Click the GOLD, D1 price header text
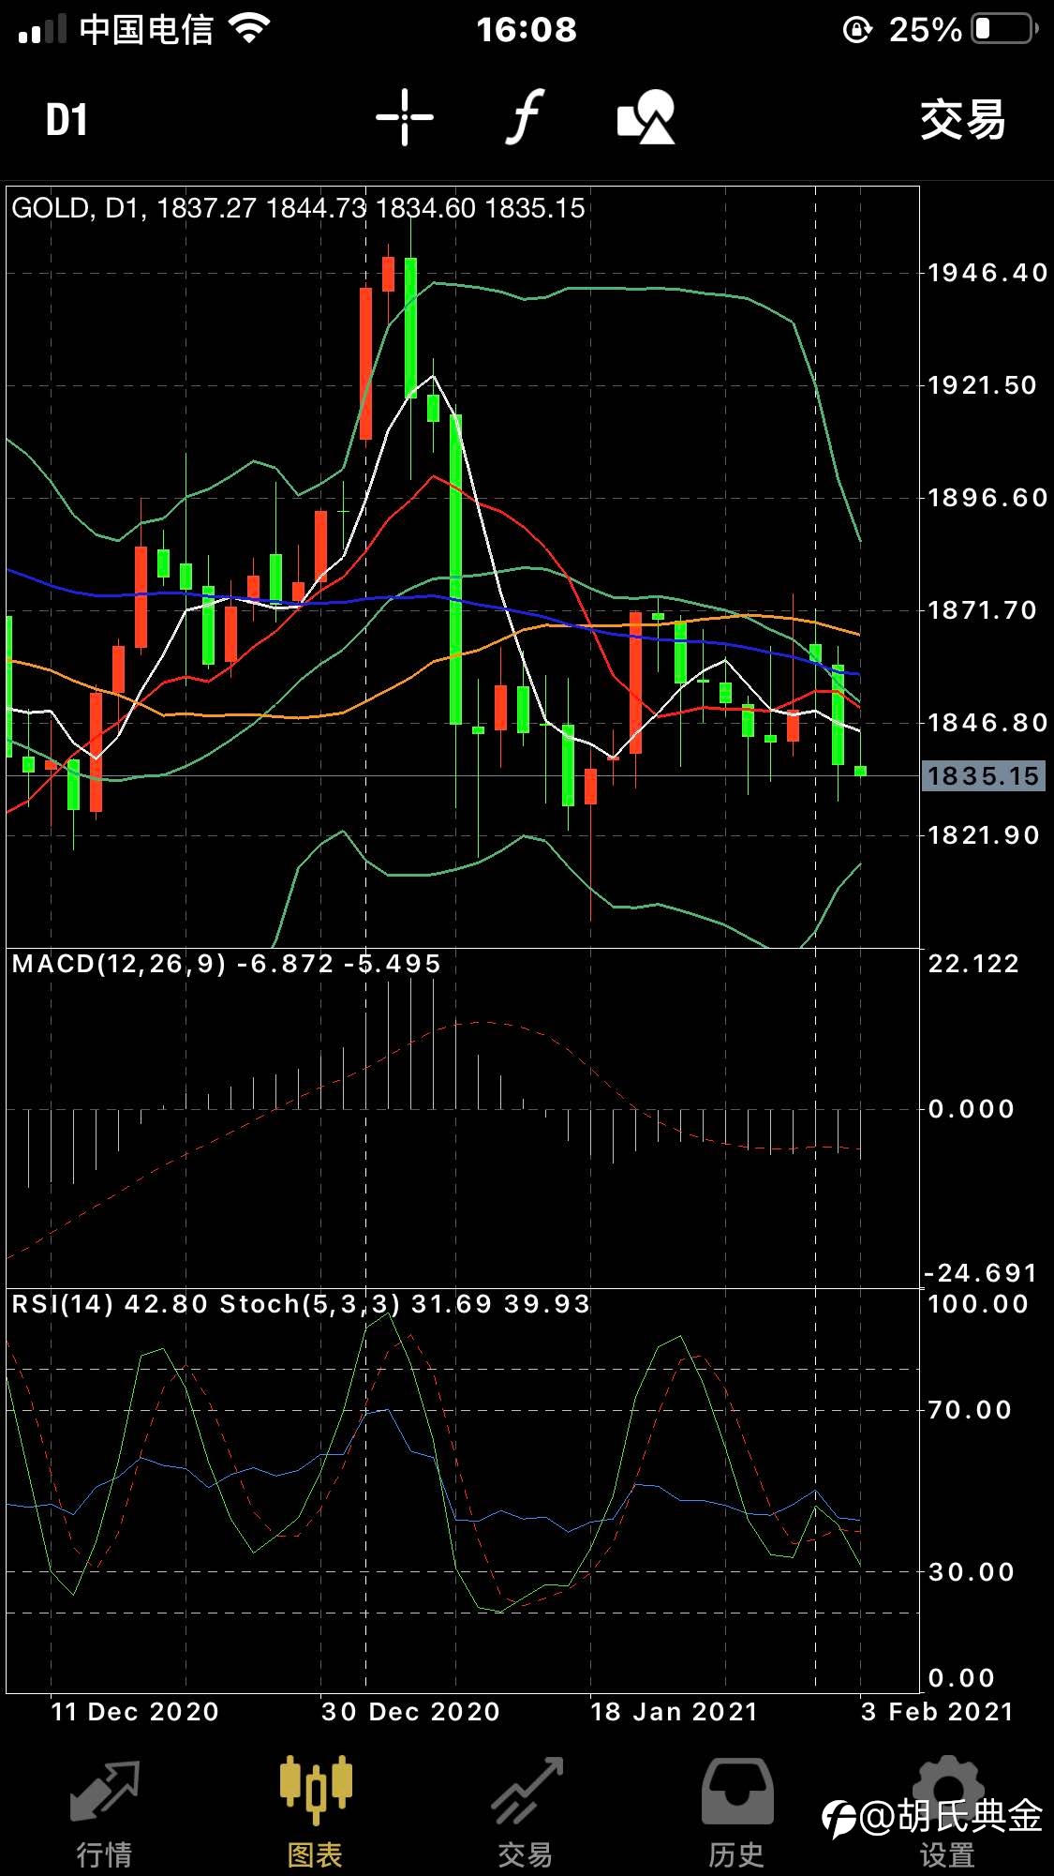Screen dimensions: 1054x1876 click(x=298, y=207)
